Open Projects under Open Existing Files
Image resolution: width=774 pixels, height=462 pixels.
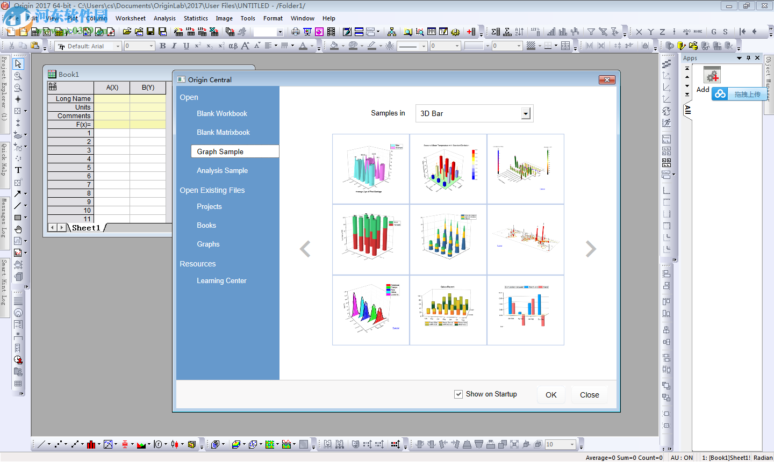click(209, 206)
